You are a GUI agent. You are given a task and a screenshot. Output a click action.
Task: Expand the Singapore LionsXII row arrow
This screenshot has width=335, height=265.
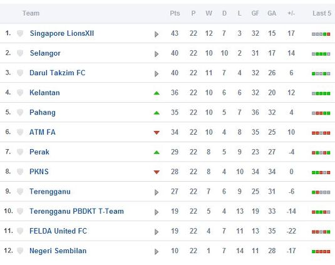(x=157, y=34)
